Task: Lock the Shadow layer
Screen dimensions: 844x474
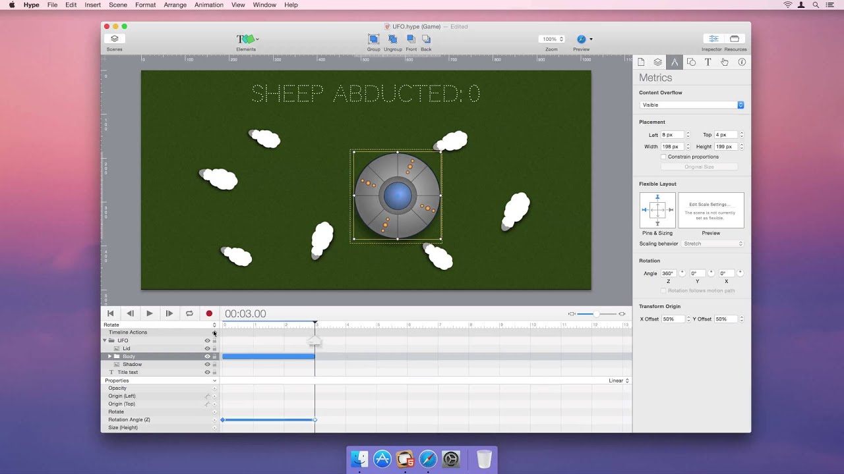Action: [214, 364]
